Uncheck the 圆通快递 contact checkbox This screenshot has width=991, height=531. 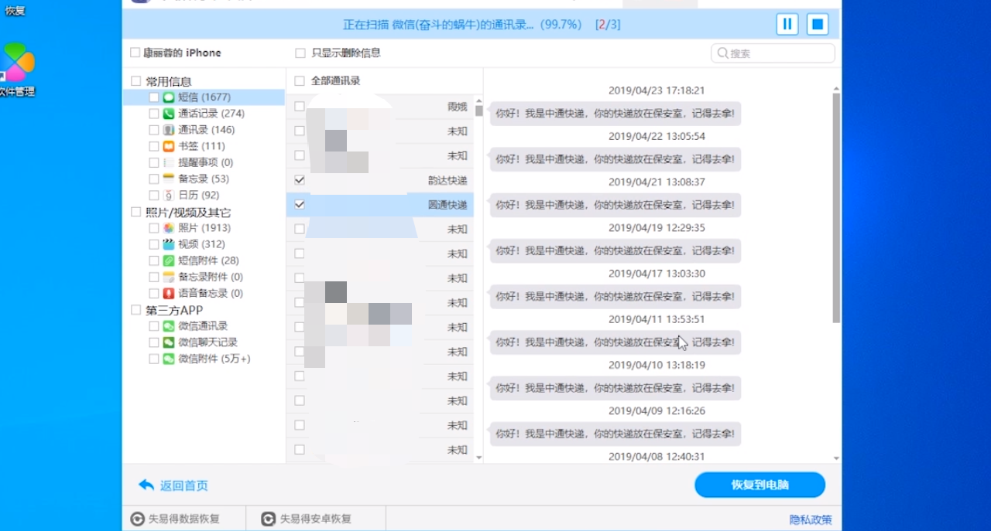click(300, 205)
